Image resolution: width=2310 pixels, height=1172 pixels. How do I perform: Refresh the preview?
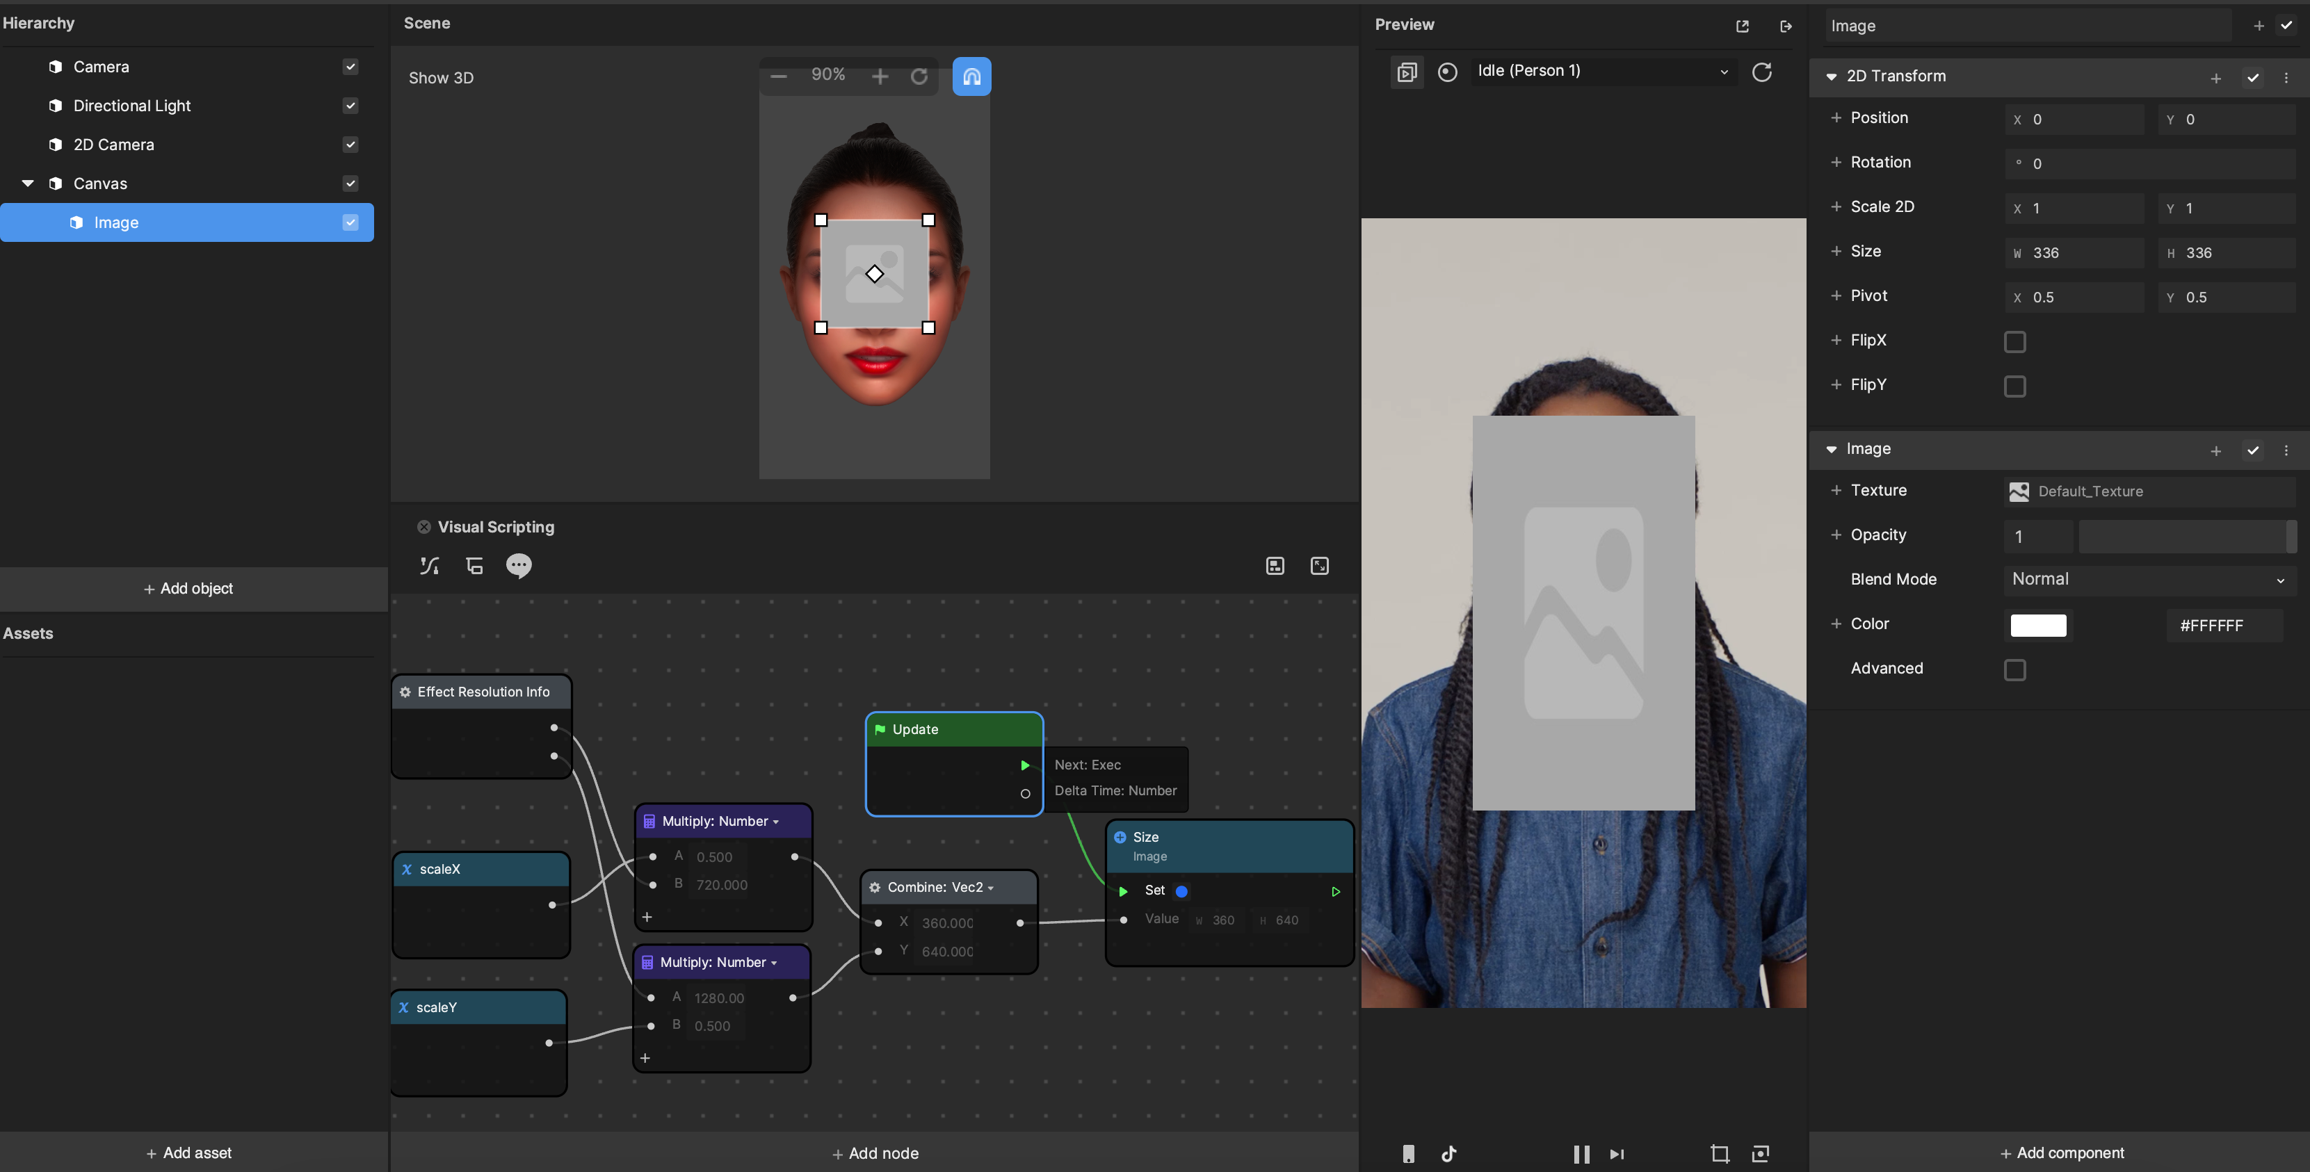click(1761, 72)
